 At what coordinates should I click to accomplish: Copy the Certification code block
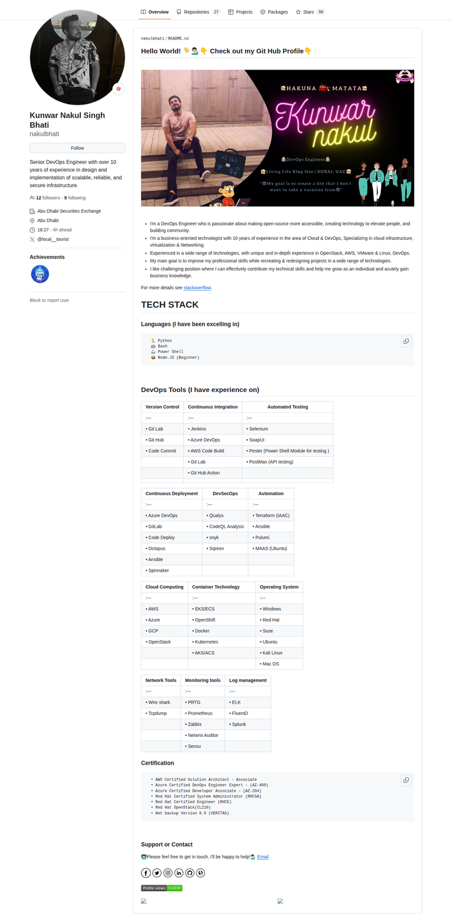[406, 780]
